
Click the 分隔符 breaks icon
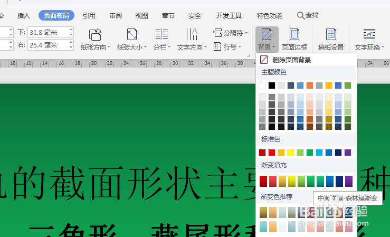click(x=217, y=33)
